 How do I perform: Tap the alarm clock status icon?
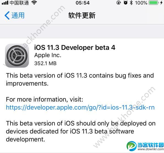coord(125,3)
